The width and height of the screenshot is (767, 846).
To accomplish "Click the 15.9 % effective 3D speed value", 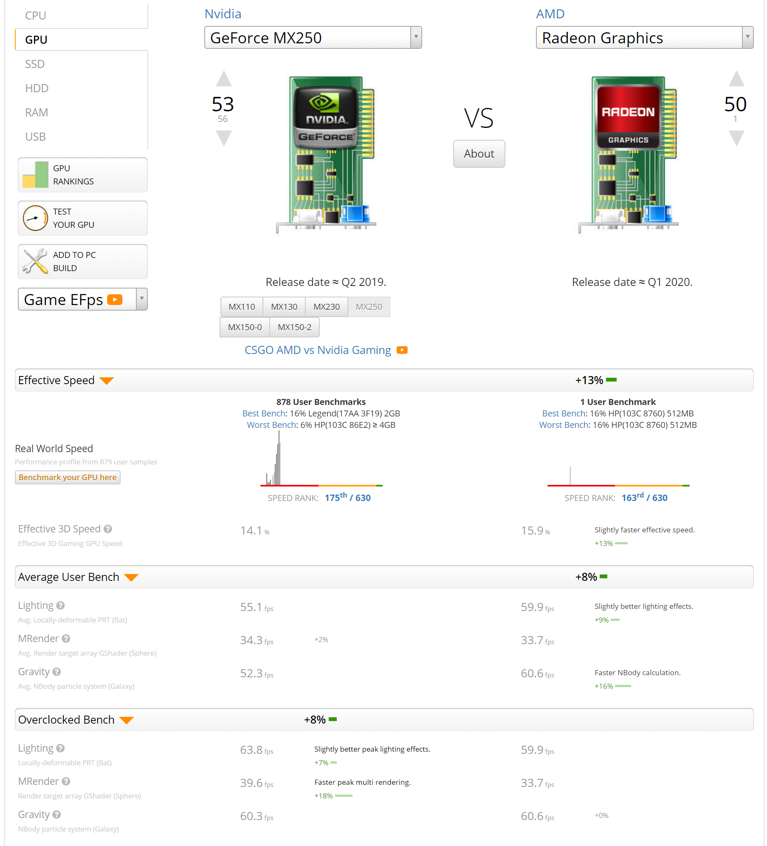I will [x=536, y=531].
